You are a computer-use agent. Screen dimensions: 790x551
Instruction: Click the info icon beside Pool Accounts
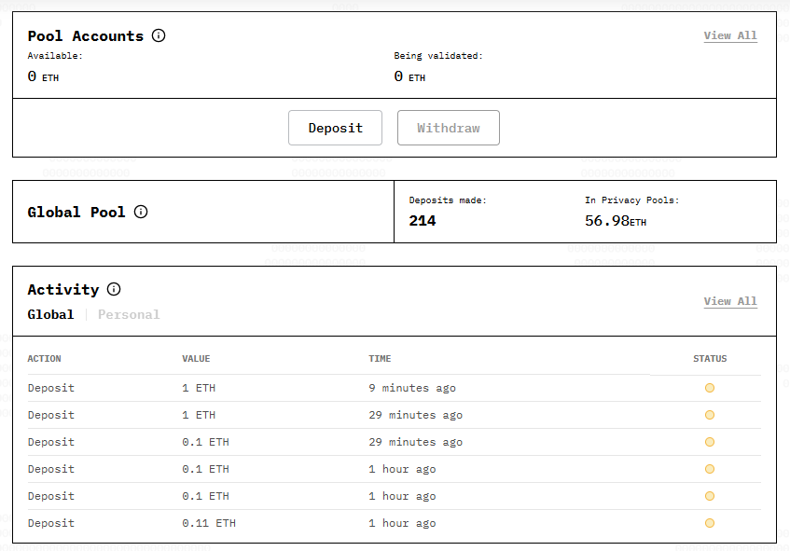coord(159,36)
